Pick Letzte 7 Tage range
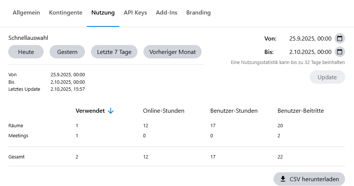The width and height of the screenshot is (354, 186). pyautogui.click(x=114, y=52)
